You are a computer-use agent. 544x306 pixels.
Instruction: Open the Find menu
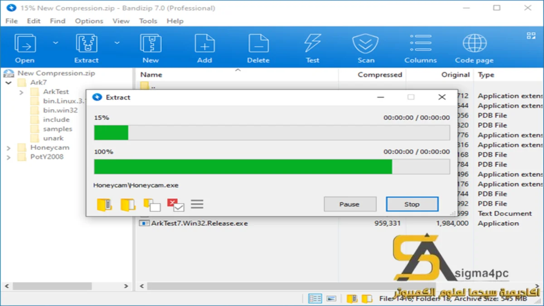pyautogui.click(x=58, y=21)
